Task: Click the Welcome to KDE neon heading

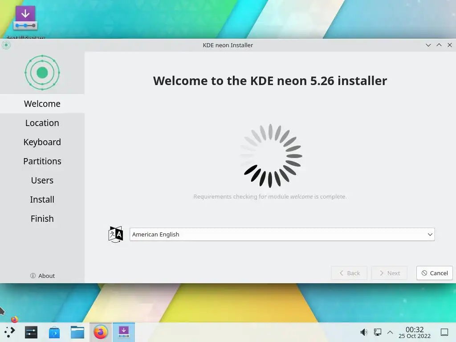Action: (x=270, y=81)
